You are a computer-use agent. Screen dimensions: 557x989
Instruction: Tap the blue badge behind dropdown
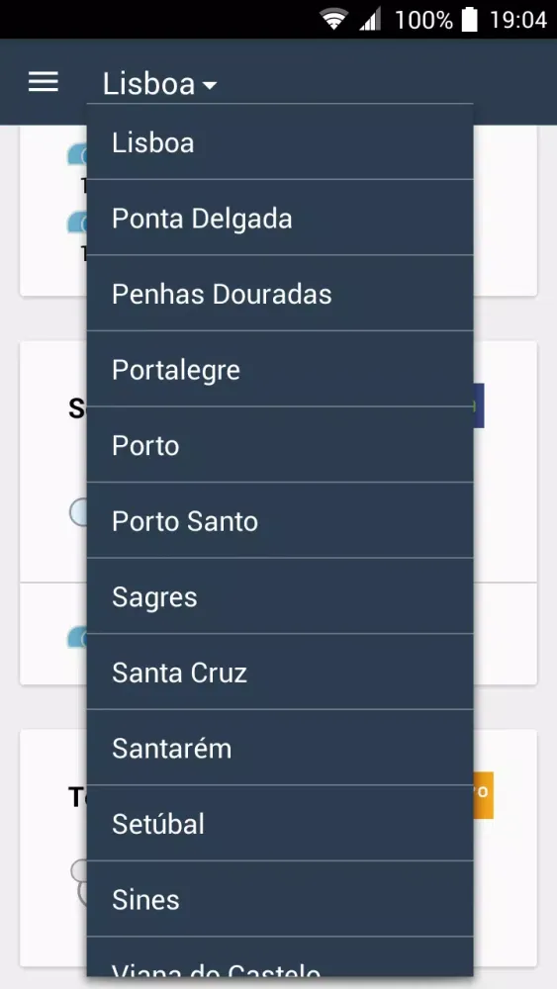coord(479,405)
